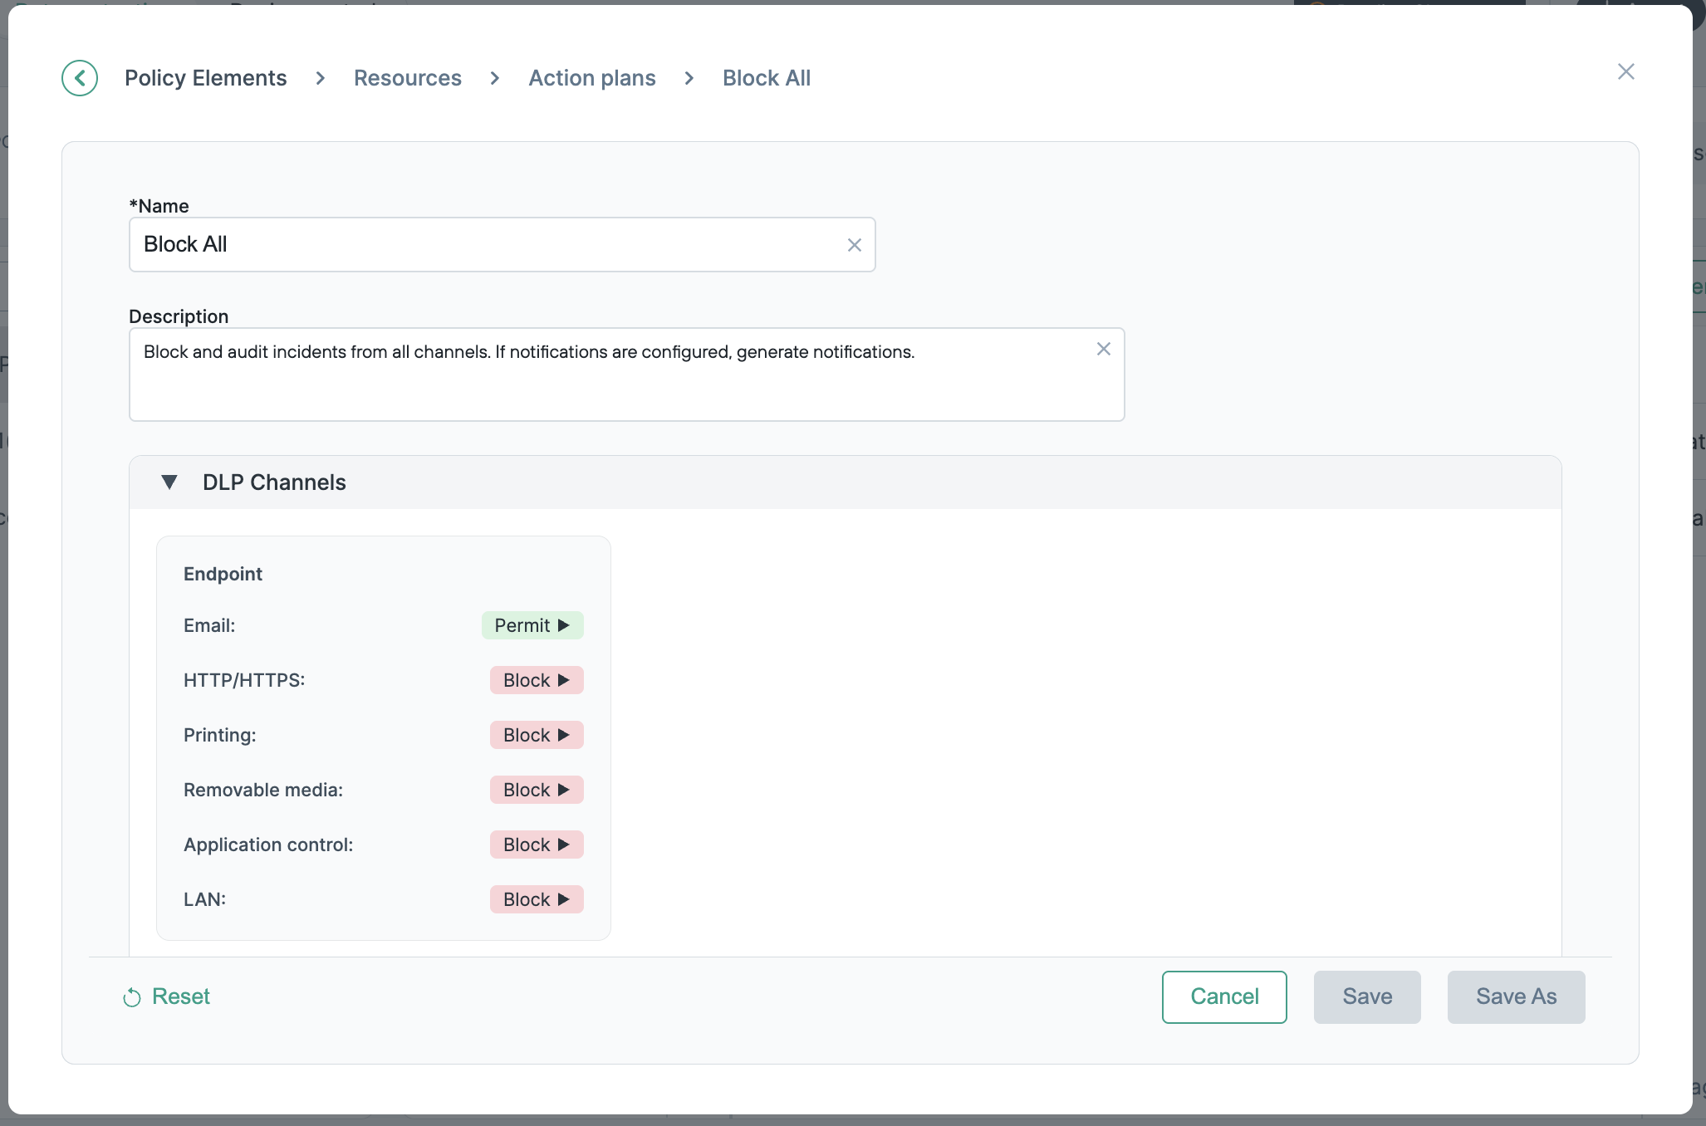Open the HTTP/HTTPS Block action dropdown
Viewport: 1706px width, 1126px height.
[x=537, y=680]
